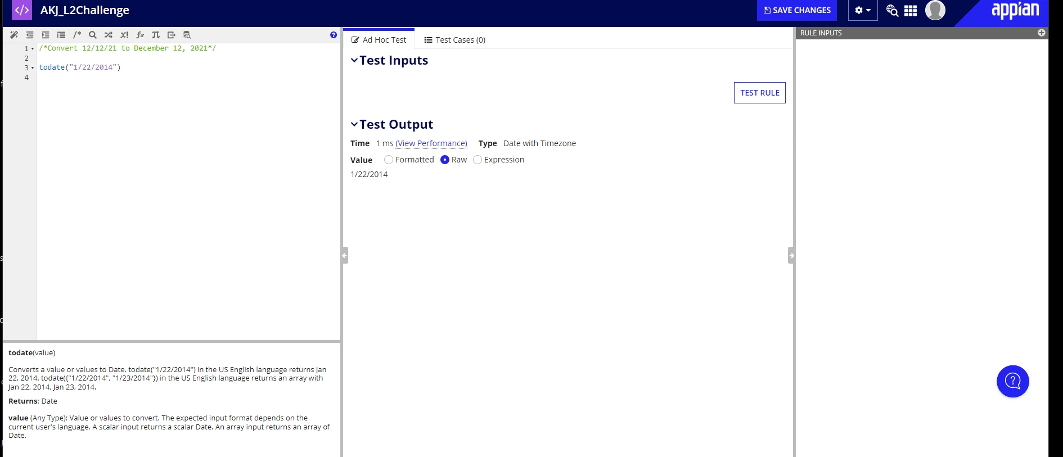
Task: Collapse the Test Inputs section
Action: click(354, 60)
